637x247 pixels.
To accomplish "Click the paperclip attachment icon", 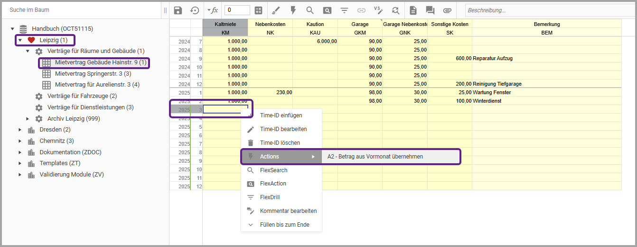I will pyautogui.click(x=447, y=10).
